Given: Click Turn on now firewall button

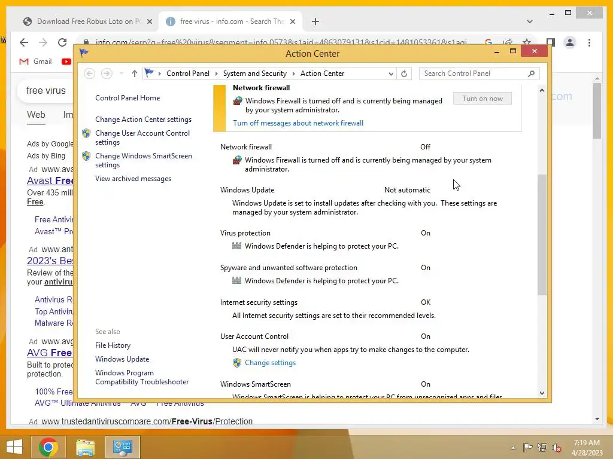Looking at the screenshot, I should [482, 99].
